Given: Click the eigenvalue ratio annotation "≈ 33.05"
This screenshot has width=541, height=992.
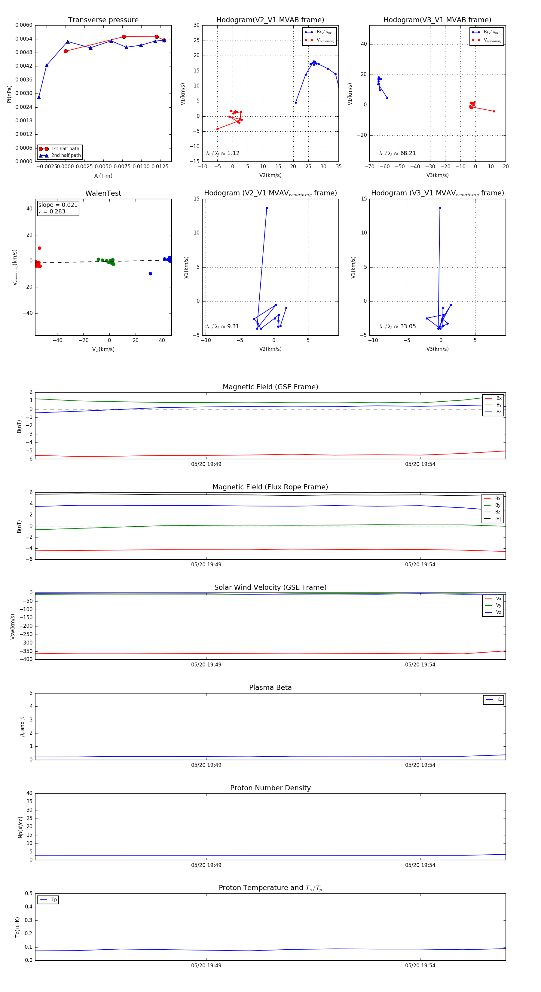Looking at the screenshot, I should [397, 326].
